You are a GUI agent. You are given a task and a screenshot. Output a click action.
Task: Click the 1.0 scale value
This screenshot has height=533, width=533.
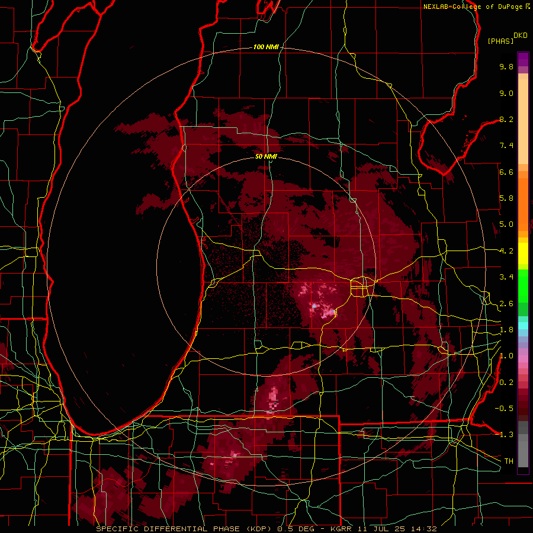click(506, 356)
